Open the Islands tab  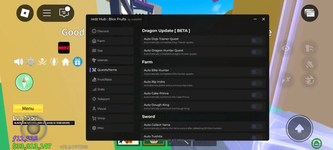112,60
